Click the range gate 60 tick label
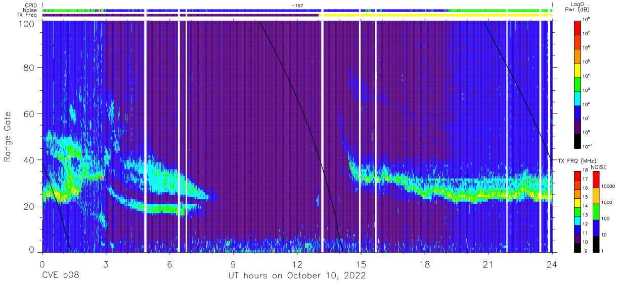Image resolution: width=621 pixels, height=286 pixels. (29, 114)
